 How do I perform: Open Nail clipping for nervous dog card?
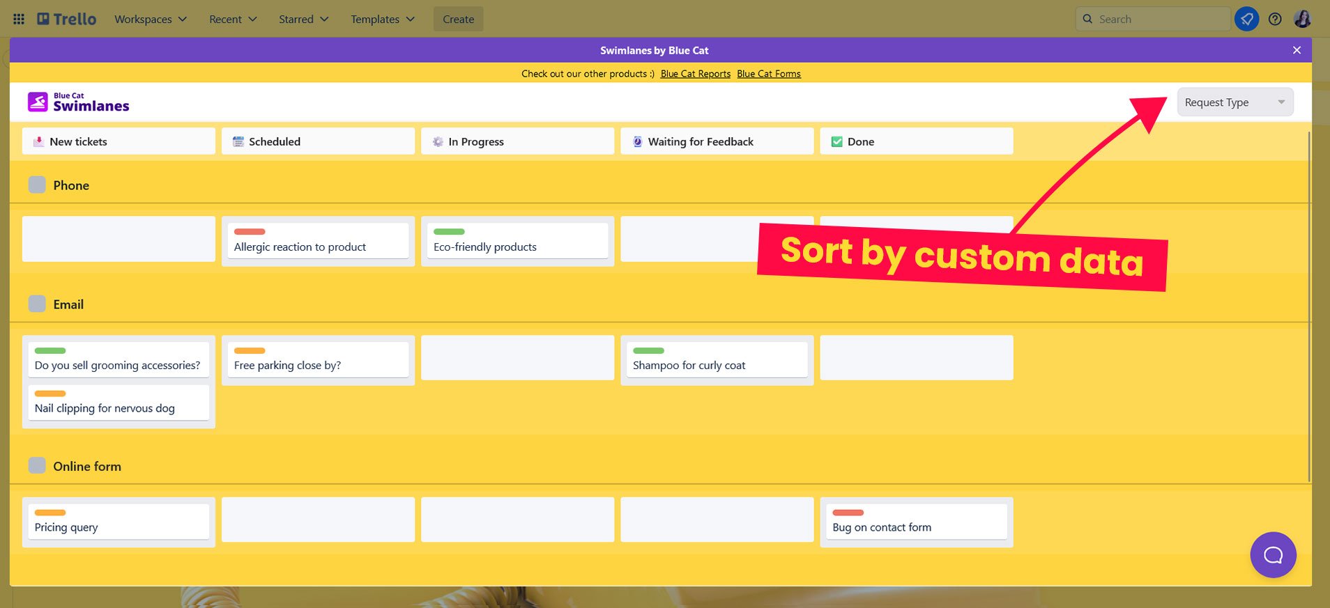click(x=119, y=403)
